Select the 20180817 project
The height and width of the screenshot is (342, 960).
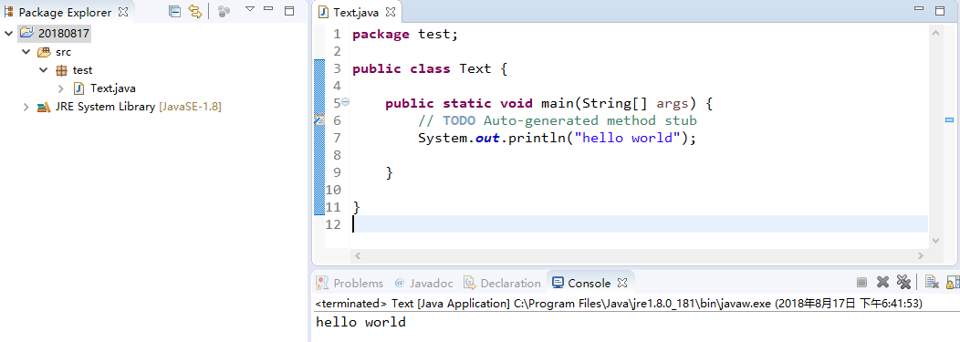click(x=64, y=33)
